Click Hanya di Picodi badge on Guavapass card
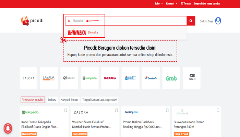 181,134
